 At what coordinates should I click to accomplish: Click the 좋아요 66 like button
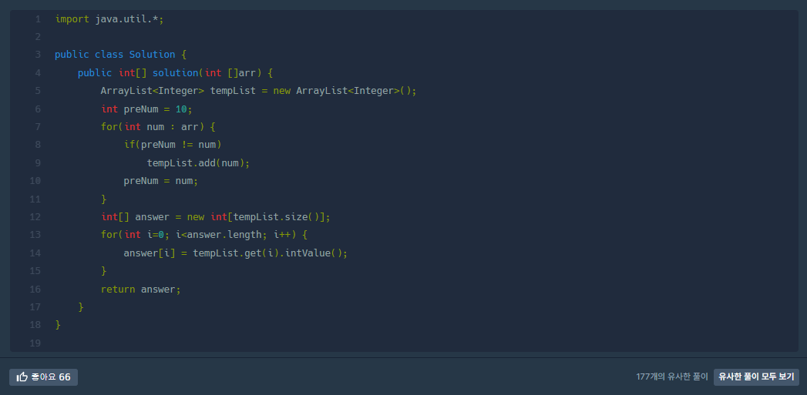pyautogui.click(x=44, y=377)
